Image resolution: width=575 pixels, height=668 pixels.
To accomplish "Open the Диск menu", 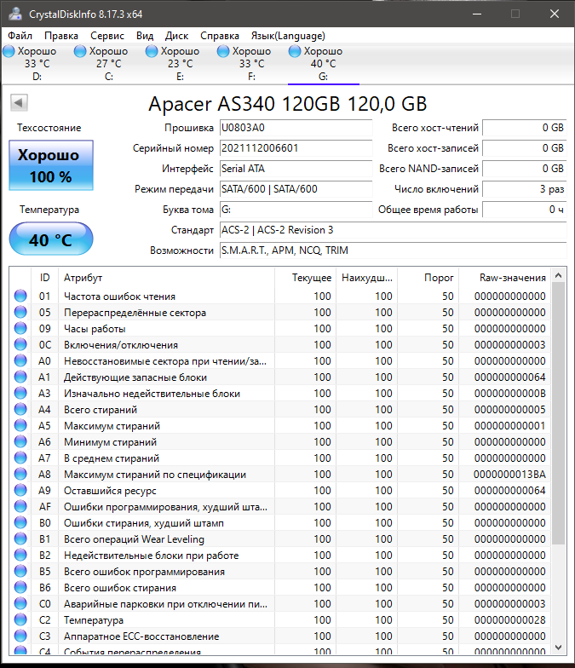I will (177, 36).
